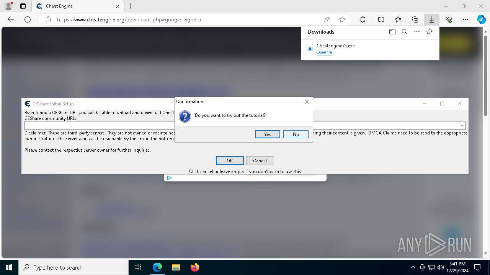Open Read aloud icon in the address bar
The height and width of the screenshot is (275, 490).
[x=327, y=19]
